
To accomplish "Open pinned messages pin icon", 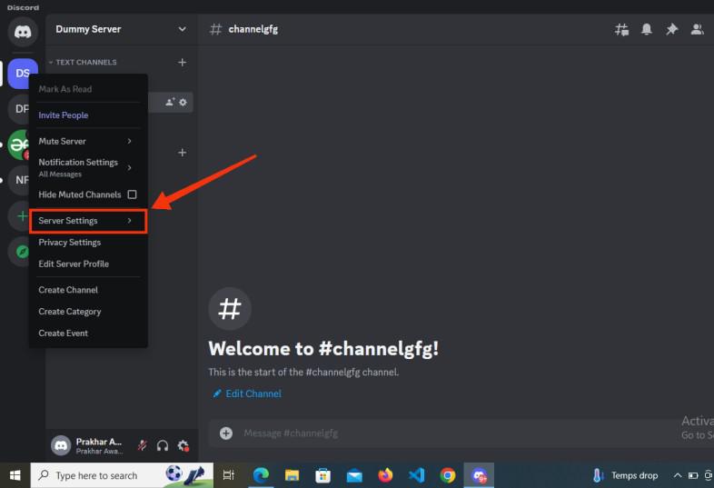I will click(x=671, y=30).
